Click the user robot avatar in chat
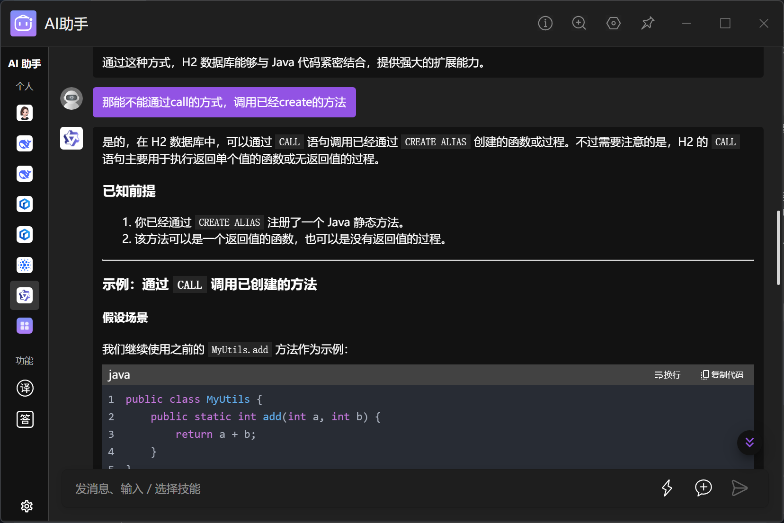 [x=71, y=98]
